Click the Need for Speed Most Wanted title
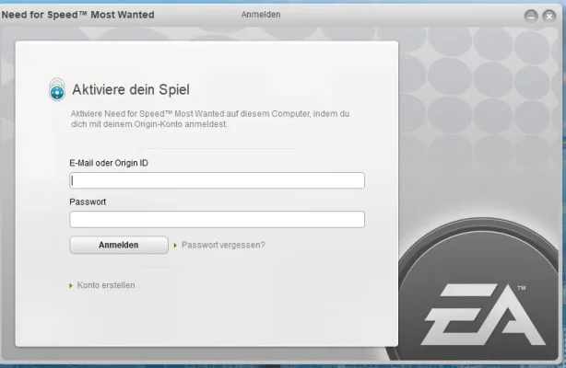Screen dimensions: 566x368 78,15
